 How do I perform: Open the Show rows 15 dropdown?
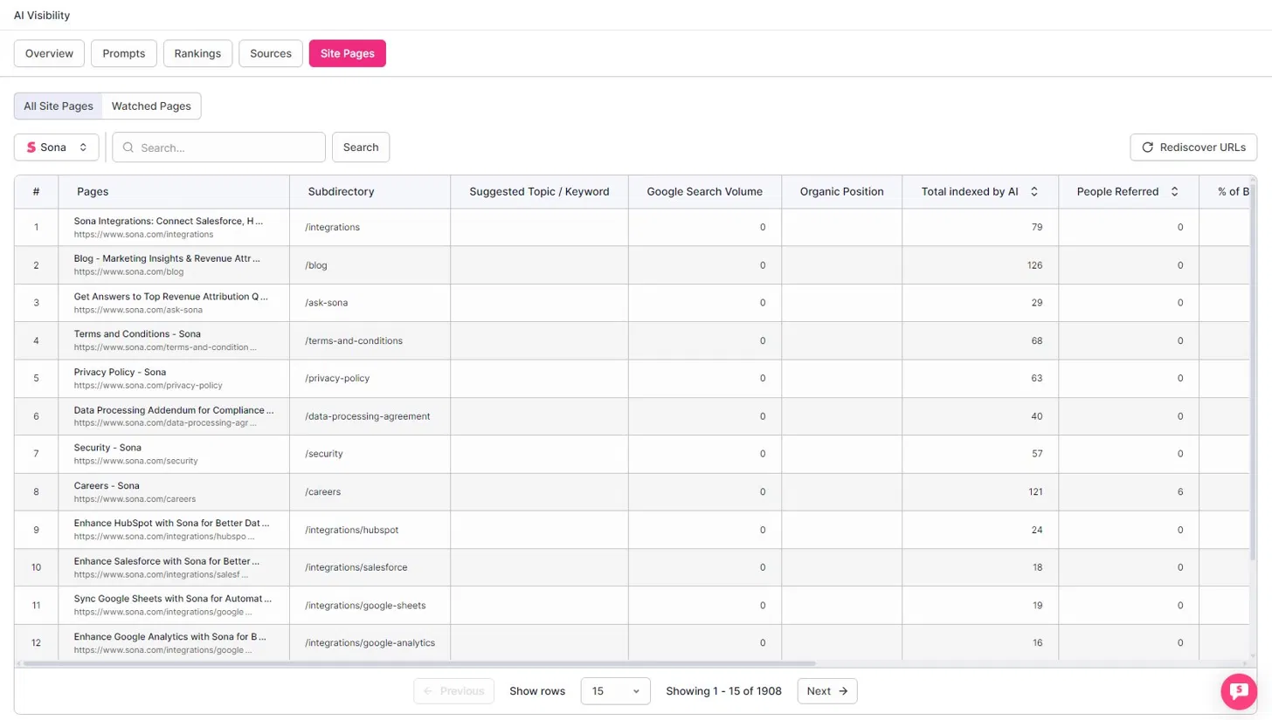[615, 691]
